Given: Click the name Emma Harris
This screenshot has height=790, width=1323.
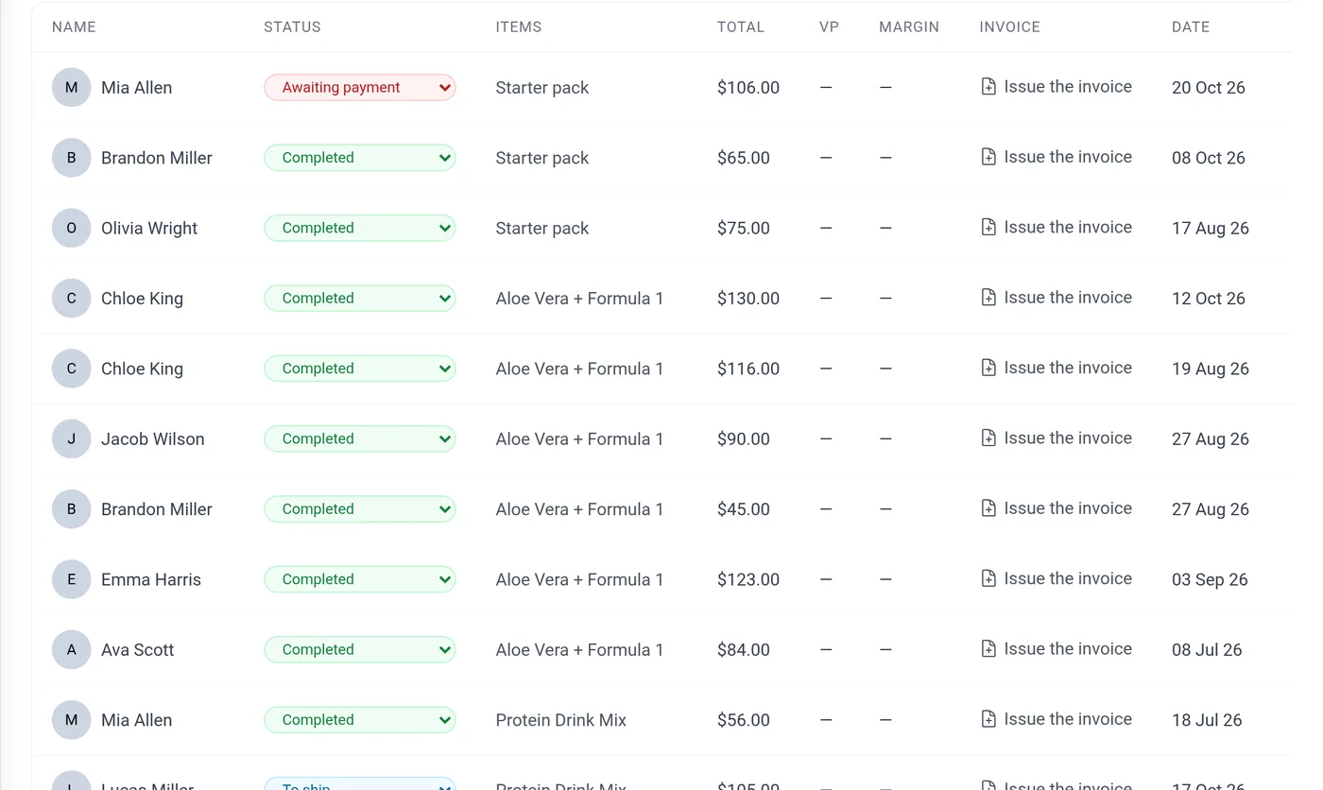Looking at the screenshot, I should tap(151, 580).
